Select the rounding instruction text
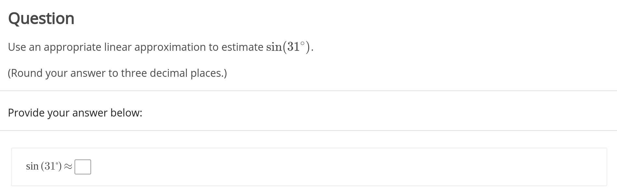This screenshot has width=617, height=192. click(x=117, y=73)
